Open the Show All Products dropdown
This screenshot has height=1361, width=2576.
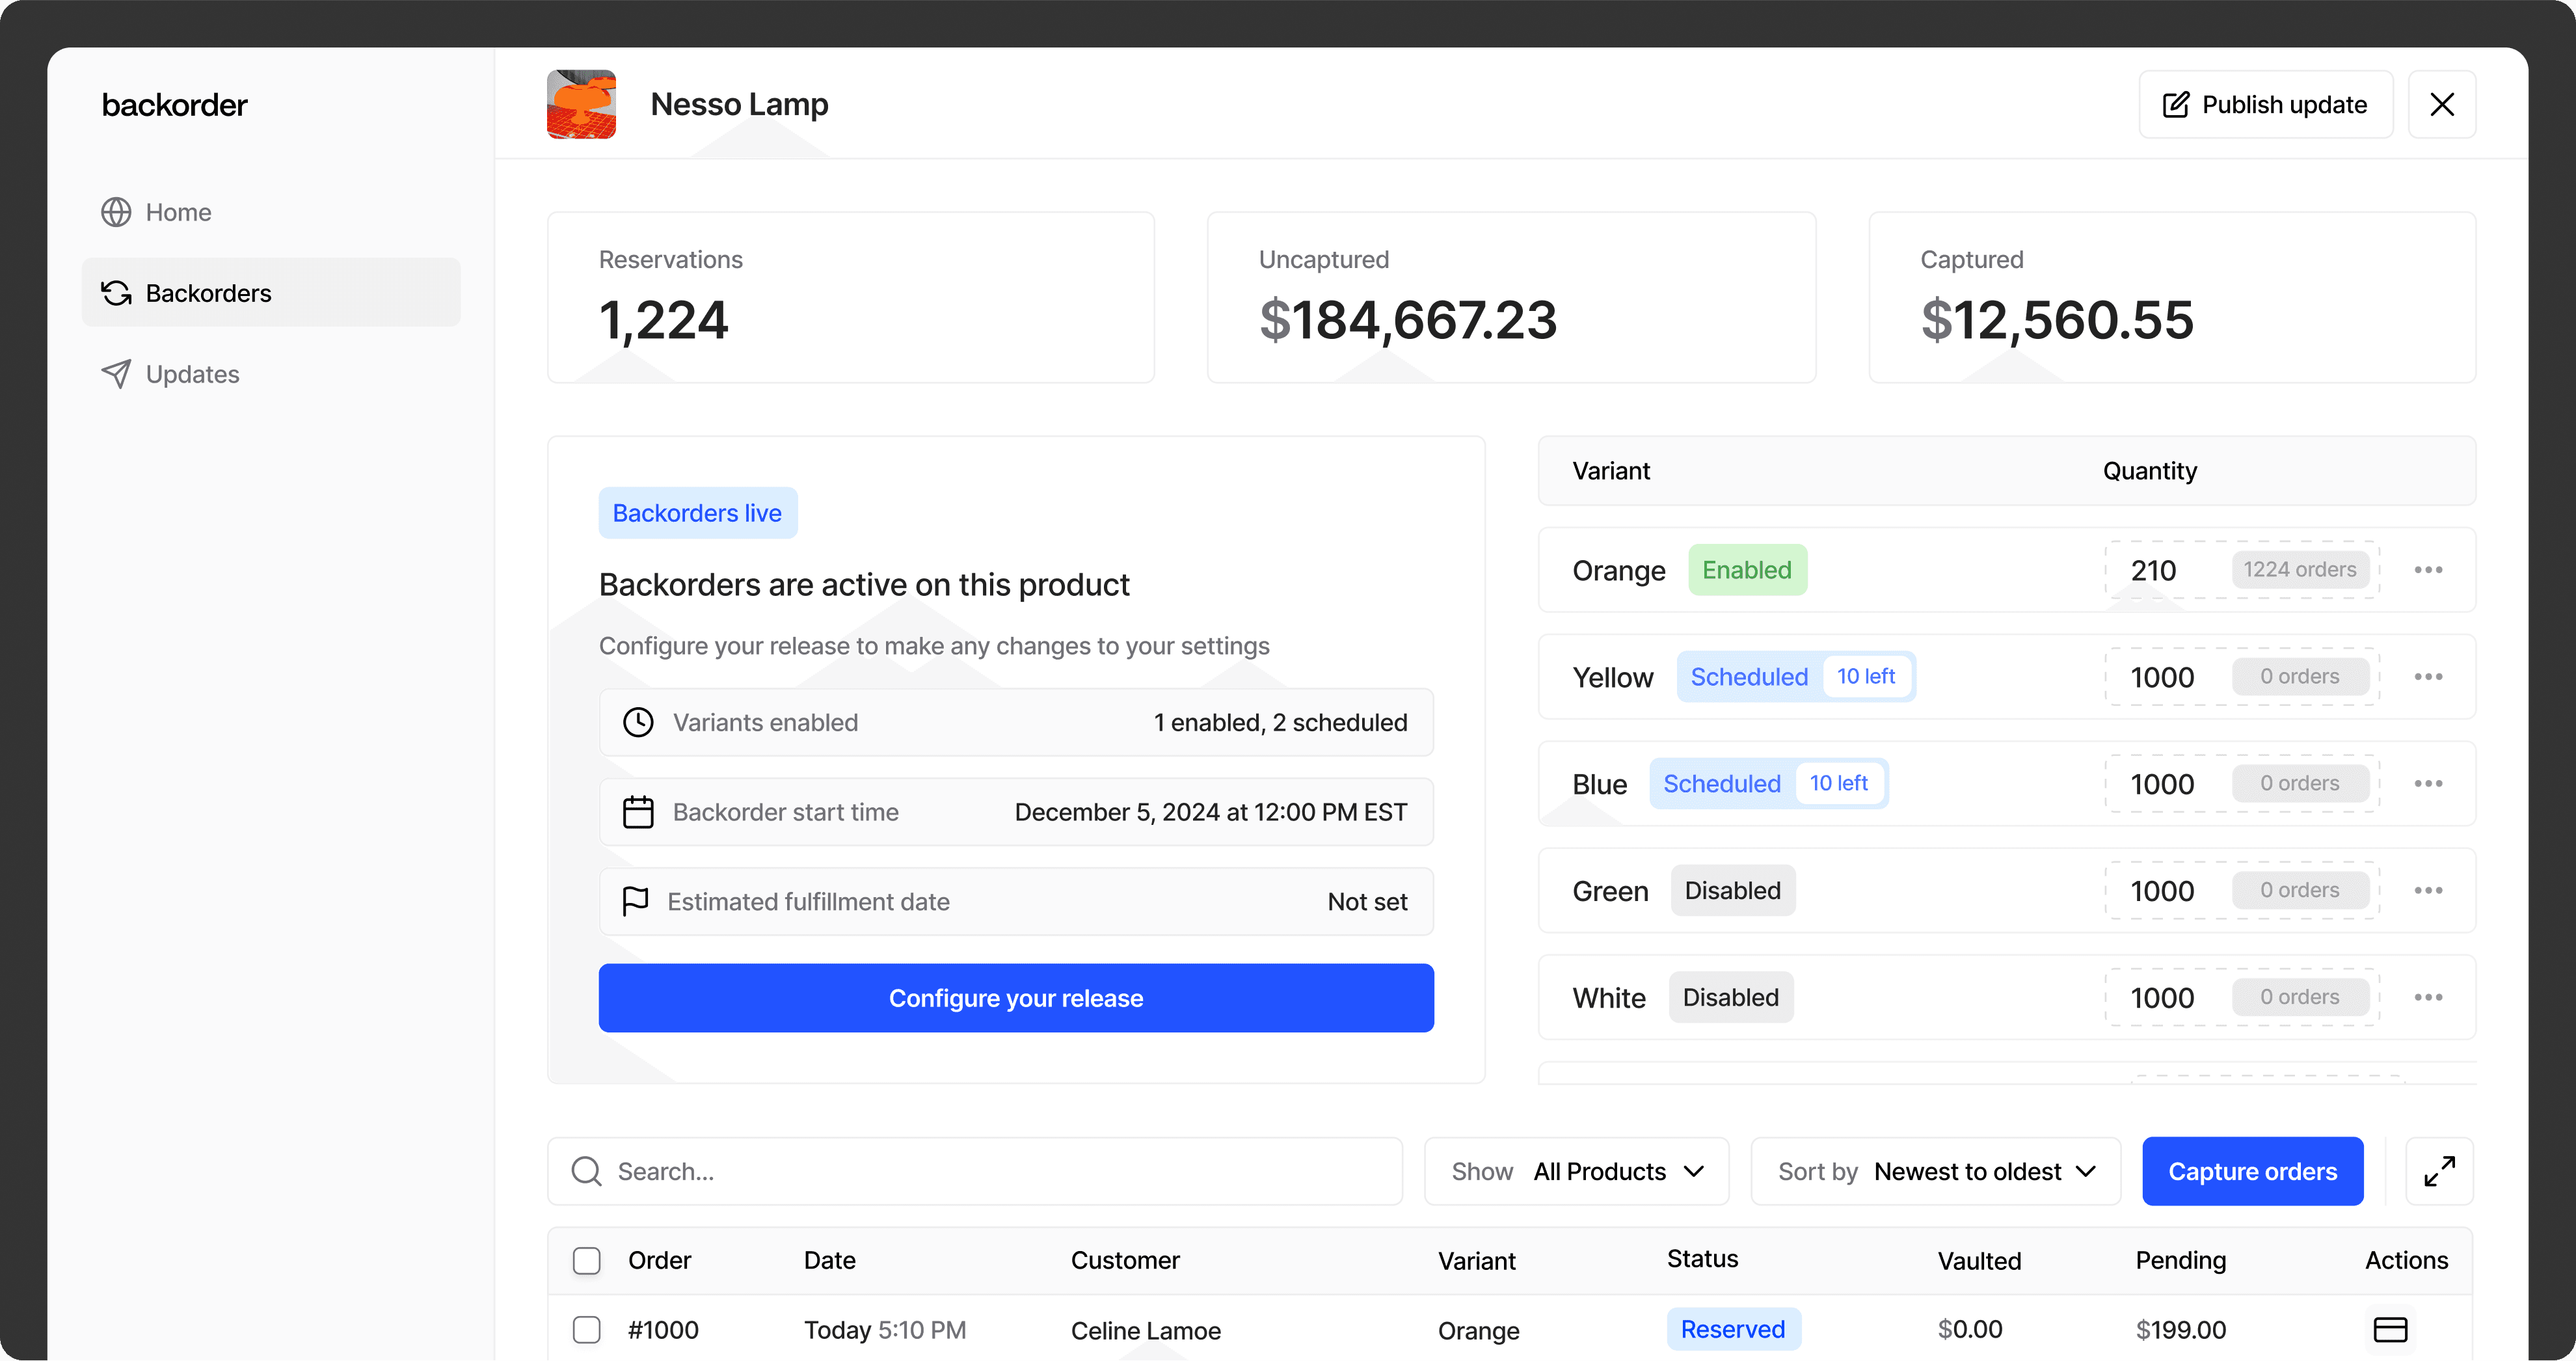(1576, 1171)
